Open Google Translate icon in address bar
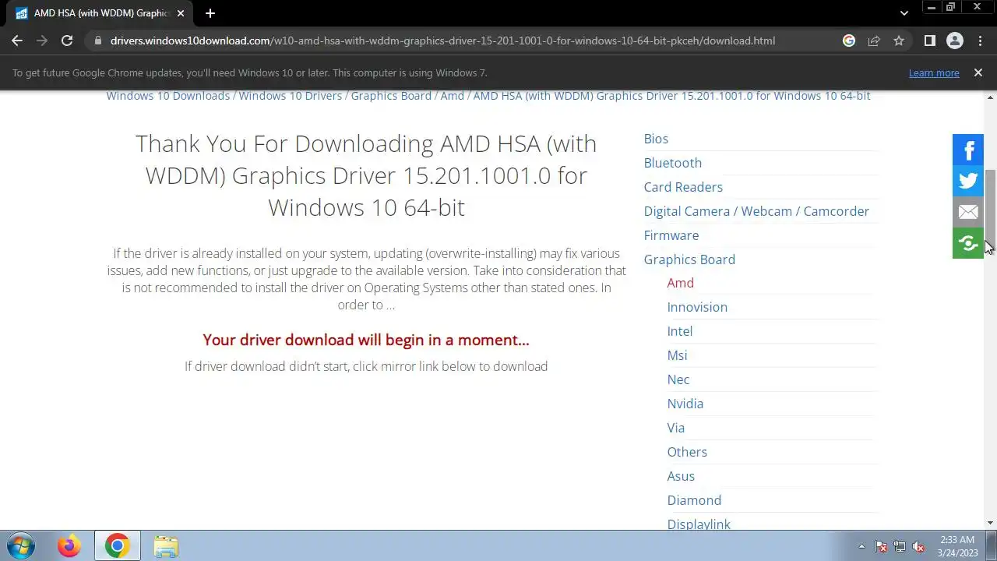This screenshot has width=997, height=561. pos(849,41)
